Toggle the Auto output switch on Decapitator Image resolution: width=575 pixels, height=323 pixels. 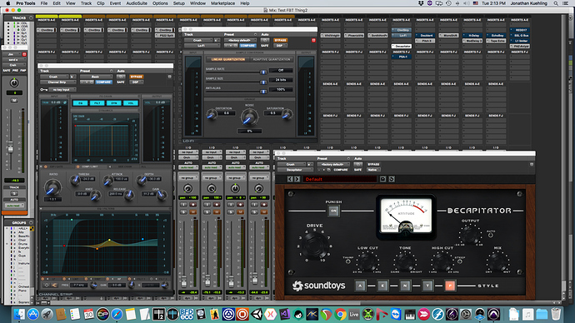[490, 236]
